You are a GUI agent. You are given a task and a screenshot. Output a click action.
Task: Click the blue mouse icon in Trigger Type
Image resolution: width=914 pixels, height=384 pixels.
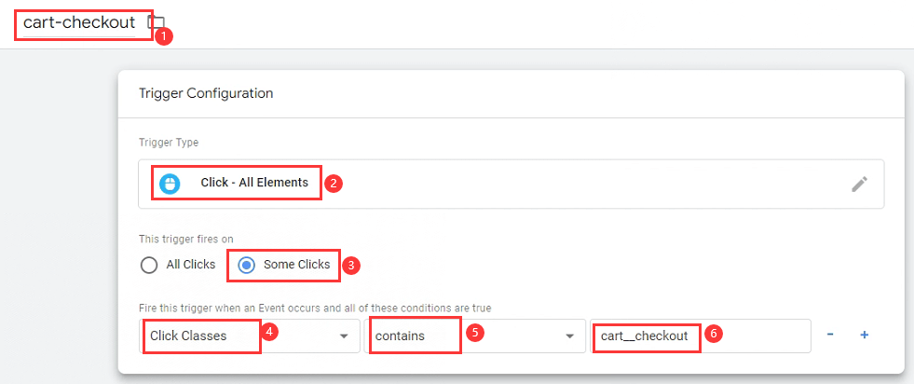coord(169,183)
